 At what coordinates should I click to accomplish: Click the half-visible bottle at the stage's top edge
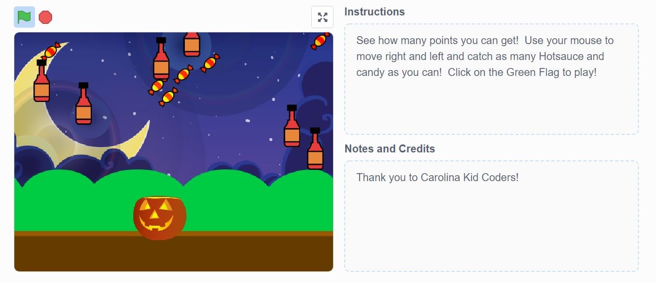point(192,44)
